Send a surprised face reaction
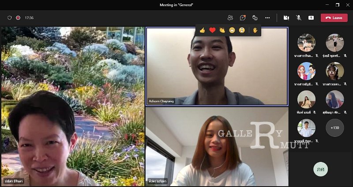Image resolution: width=353 pixels, height=187 pixels. (x=242, y=30)
